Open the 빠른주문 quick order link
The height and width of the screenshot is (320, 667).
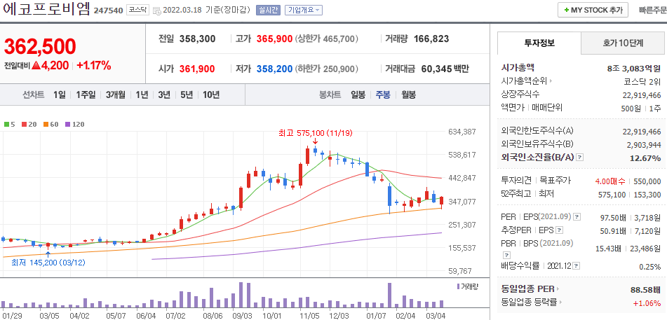[653, 10]
